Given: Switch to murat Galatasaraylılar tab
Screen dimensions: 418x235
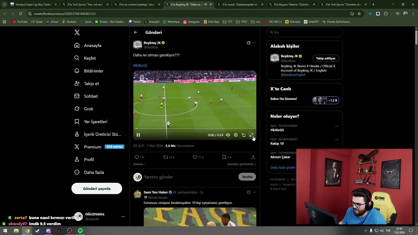Looking at the screenshot, I should pyautogui.click(x=239, y=5).
